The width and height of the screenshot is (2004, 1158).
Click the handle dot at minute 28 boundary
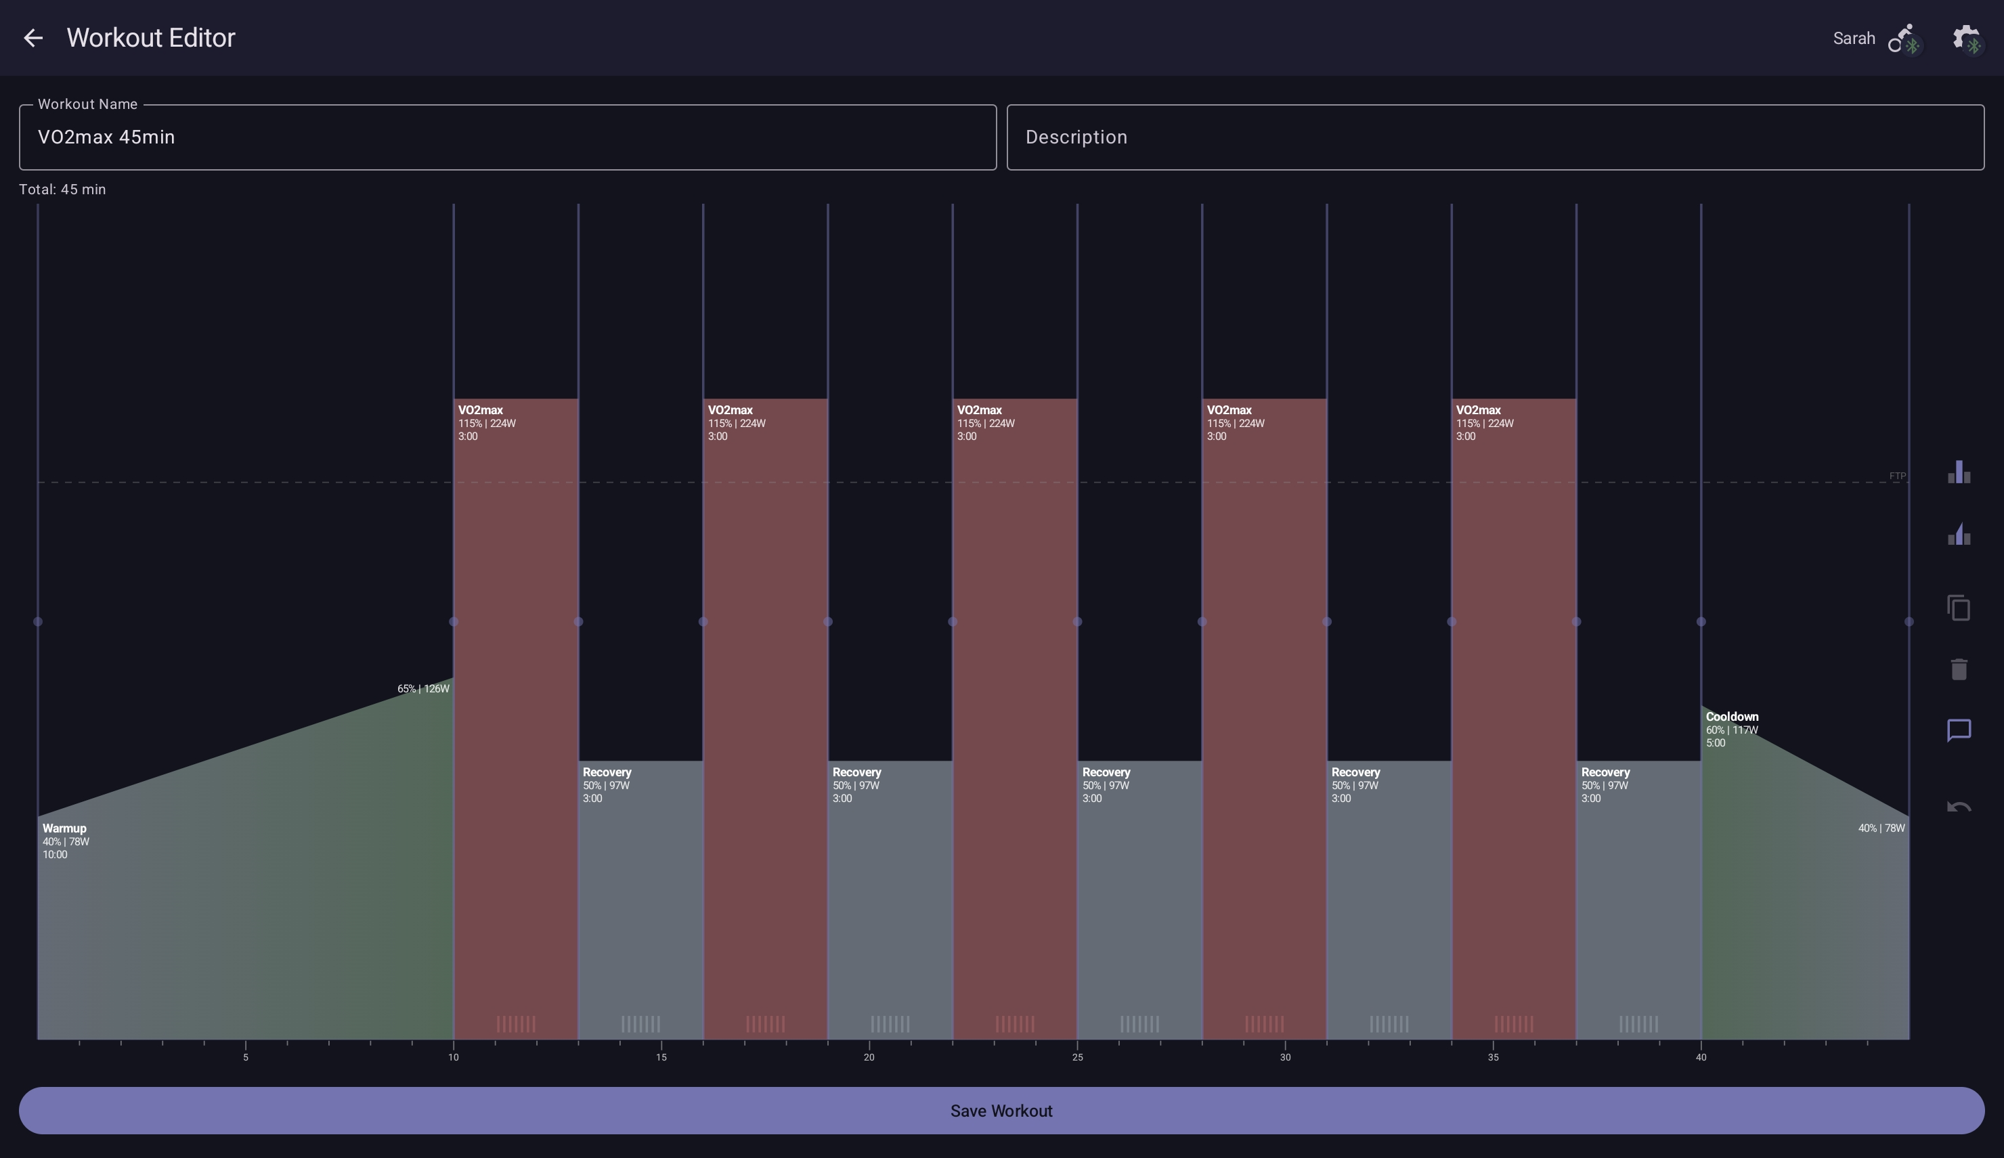click(1202, 621)
